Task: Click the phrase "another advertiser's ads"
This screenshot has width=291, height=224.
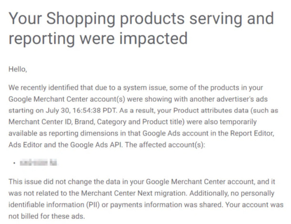Action: tap(229, 99)
